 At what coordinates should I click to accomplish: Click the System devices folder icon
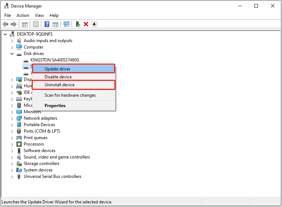click(x=19, y=170)
